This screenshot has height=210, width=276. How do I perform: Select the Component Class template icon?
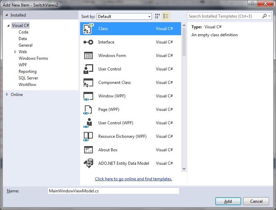pyautogui.click(x=88, y=83)
